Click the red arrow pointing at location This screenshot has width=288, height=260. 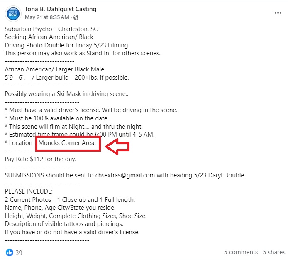(x=117, y=145)
